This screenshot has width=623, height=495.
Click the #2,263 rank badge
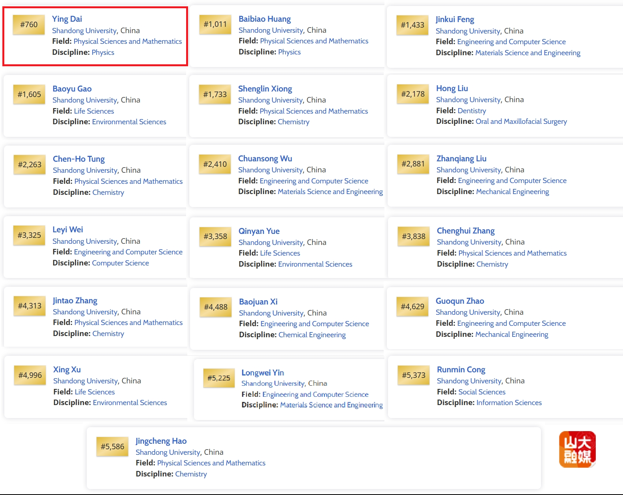(x=30, y=165)
